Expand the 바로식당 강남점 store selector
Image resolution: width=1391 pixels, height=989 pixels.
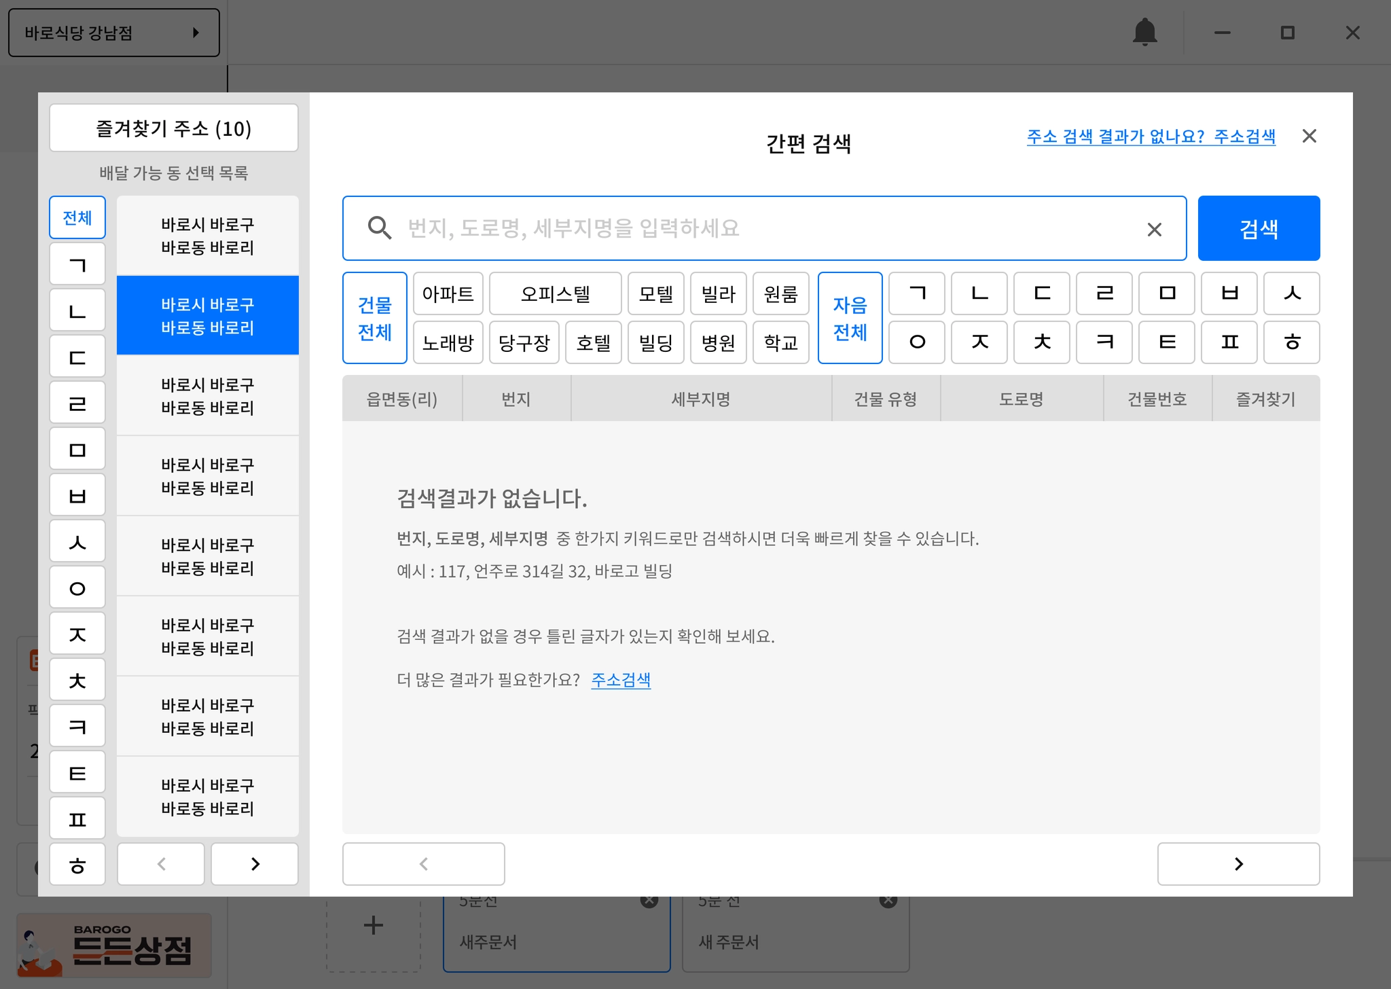tap(113, 33)
